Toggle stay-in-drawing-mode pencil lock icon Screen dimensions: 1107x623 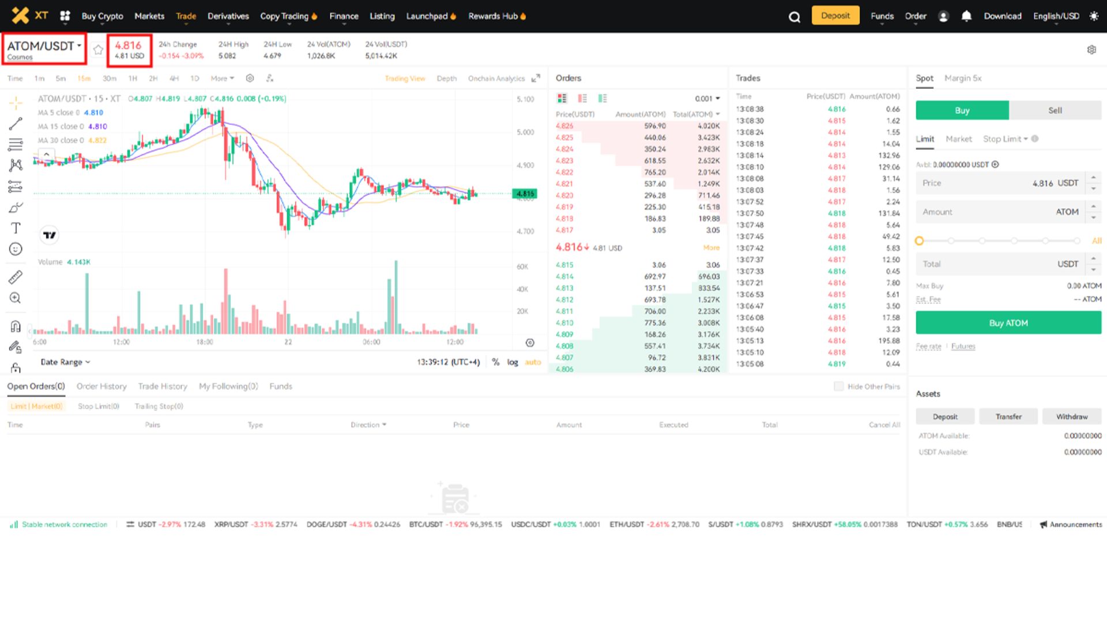(x=16, y=347)
